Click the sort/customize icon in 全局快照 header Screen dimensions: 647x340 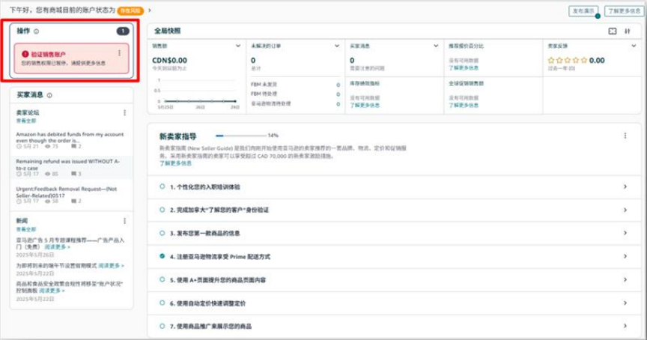point(628,31)
